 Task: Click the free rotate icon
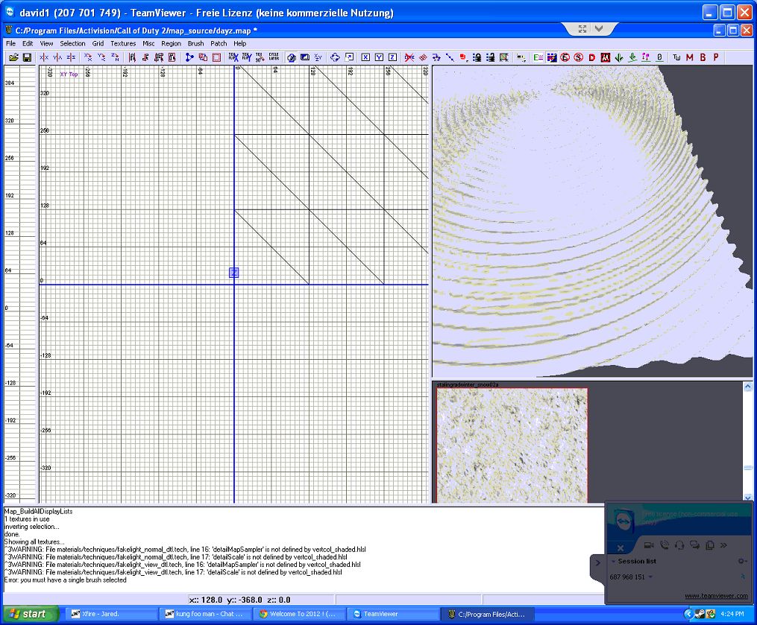(335, 57)
